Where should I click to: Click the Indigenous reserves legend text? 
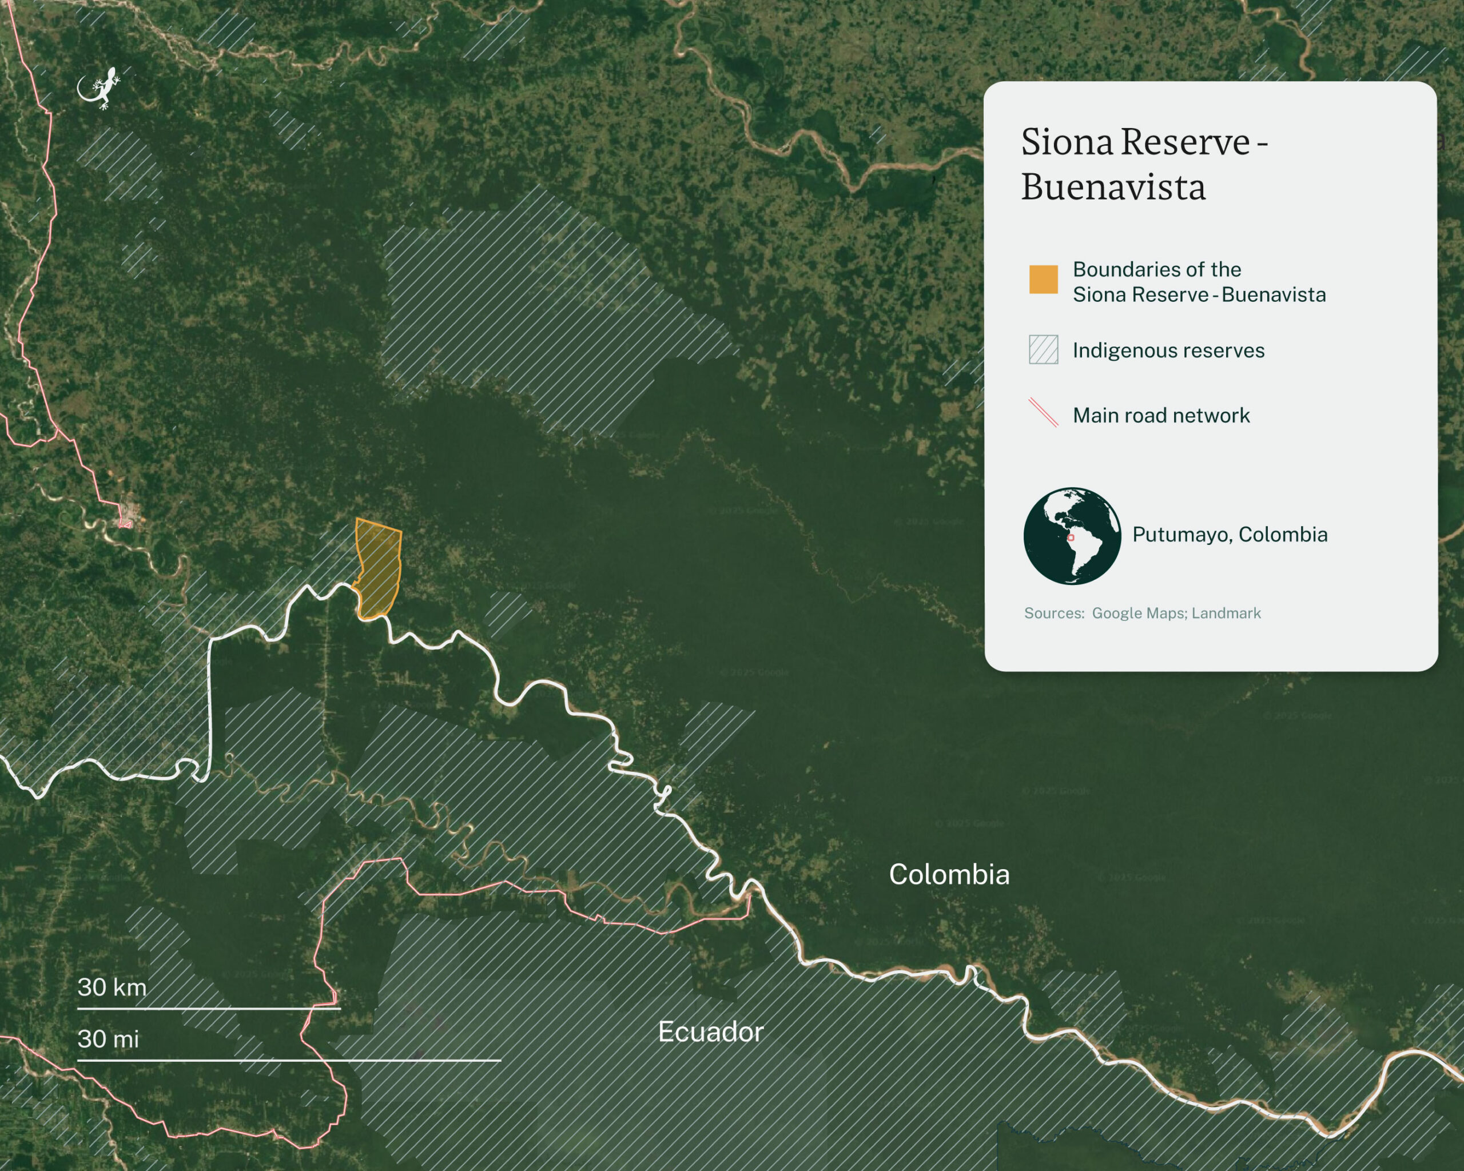(1168, 350)
